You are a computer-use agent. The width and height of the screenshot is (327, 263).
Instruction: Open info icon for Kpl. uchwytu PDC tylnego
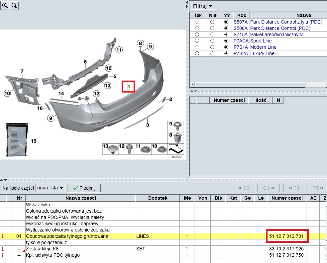3,255
